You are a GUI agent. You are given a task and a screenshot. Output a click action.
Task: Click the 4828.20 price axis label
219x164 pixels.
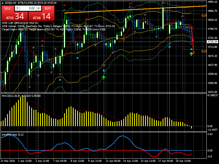213,20
